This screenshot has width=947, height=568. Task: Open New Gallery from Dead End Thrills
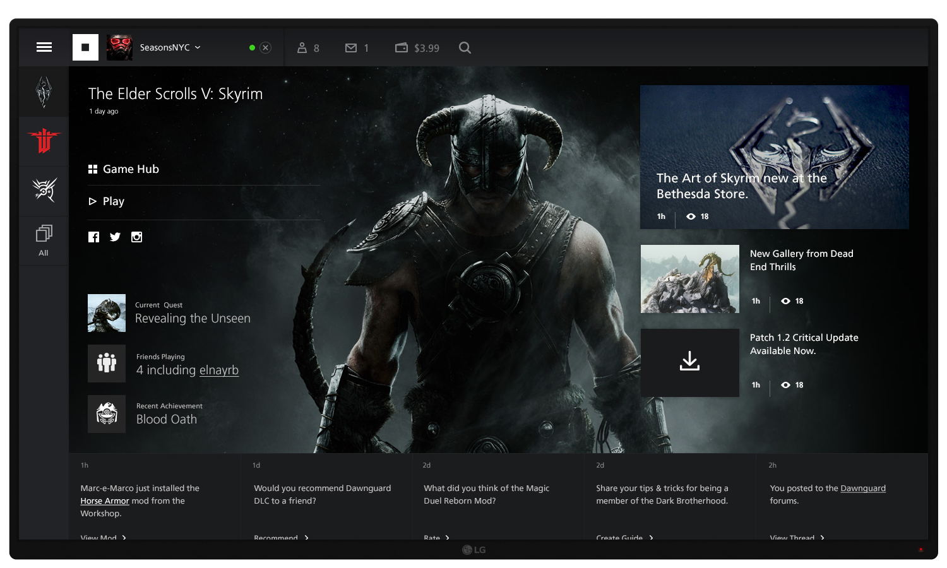pos(802,260)
